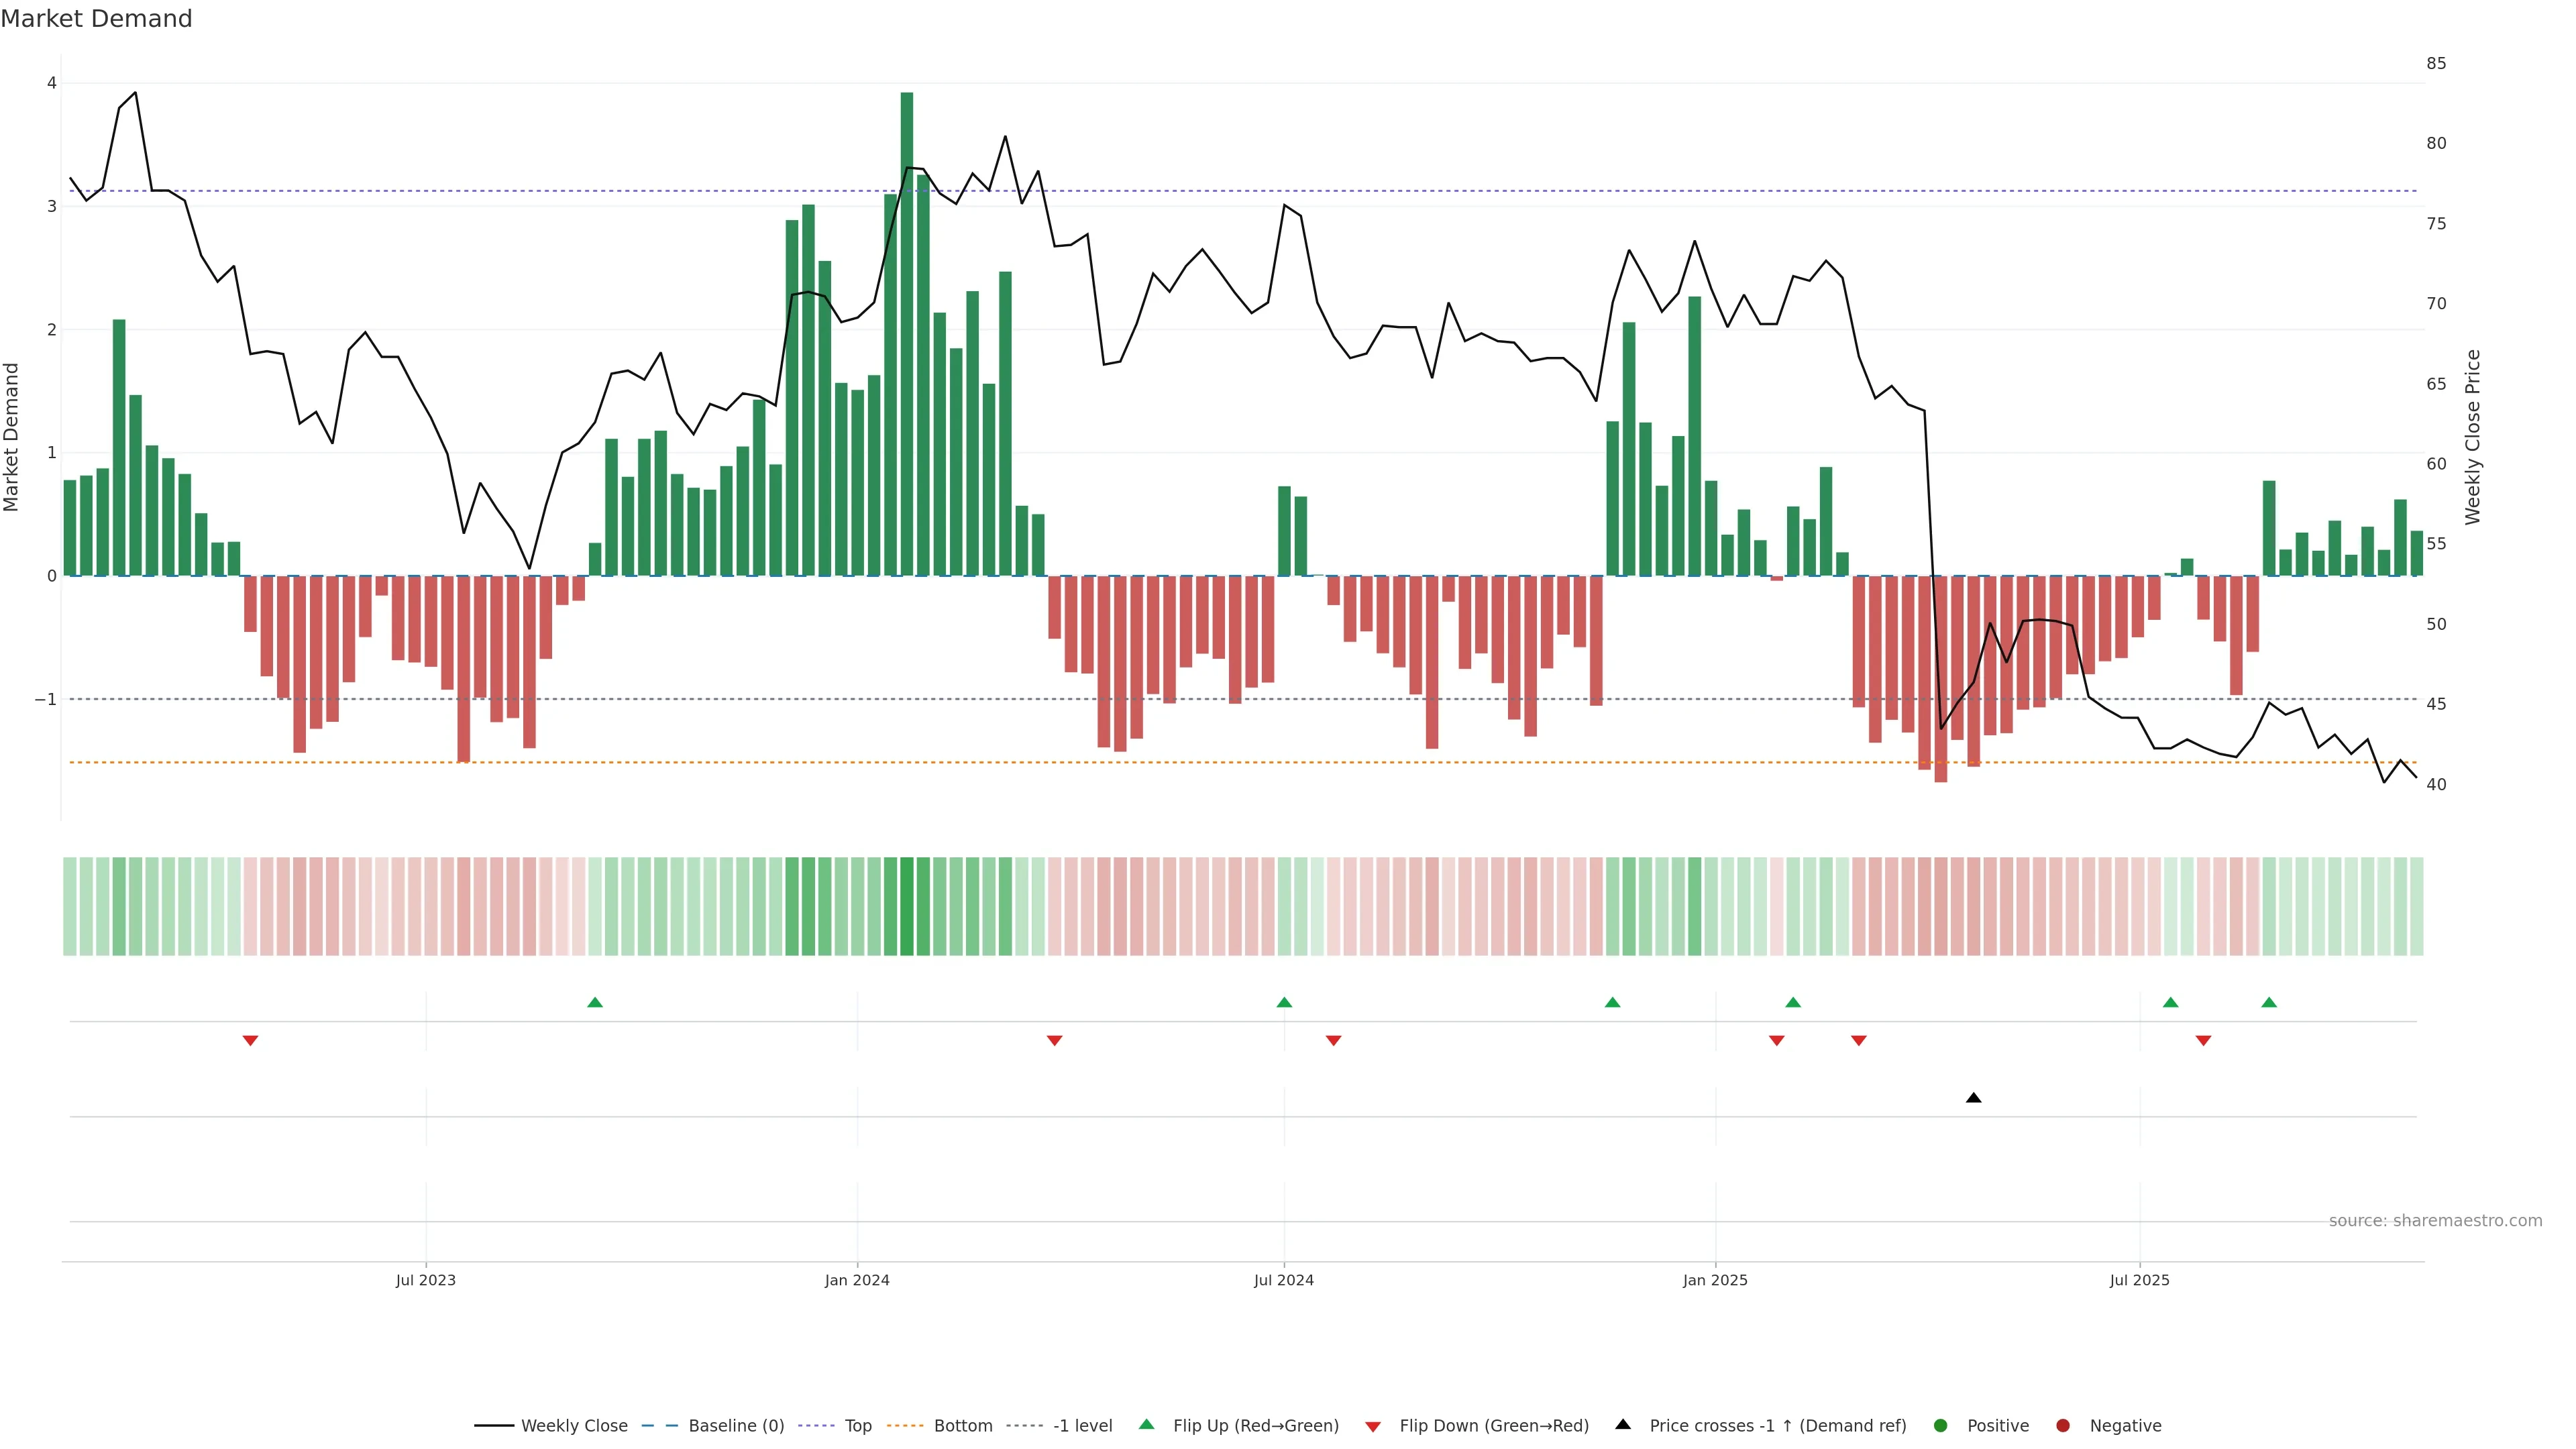Click the Jul 2025 x-axis label

(x=2140, y=1280)
